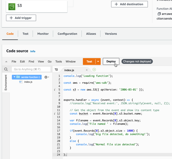Click the Deploy button
This screenshot has height=159, width=172.
coord(111,61)
